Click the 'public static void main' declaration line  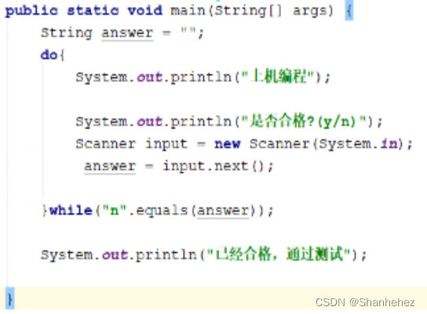[x=179, y=11]
